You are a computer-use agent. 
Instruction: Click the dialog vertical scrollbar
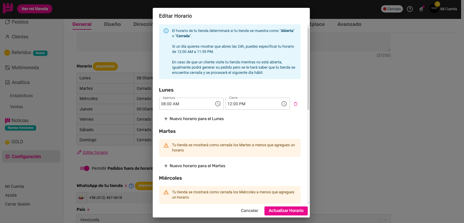308,69
